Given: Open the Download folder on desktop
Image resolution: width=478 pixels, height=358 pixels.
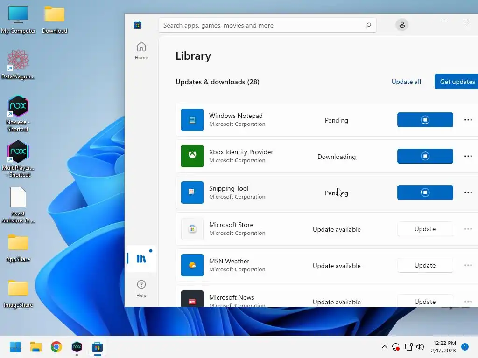Looking at the screenshot, I should click(55, 20).
